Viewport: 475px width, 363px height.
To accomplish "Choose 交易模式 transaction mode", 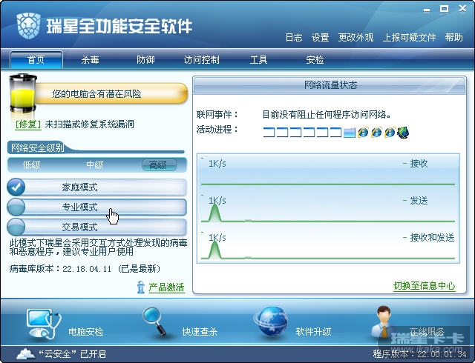I will tap(97, 227).
